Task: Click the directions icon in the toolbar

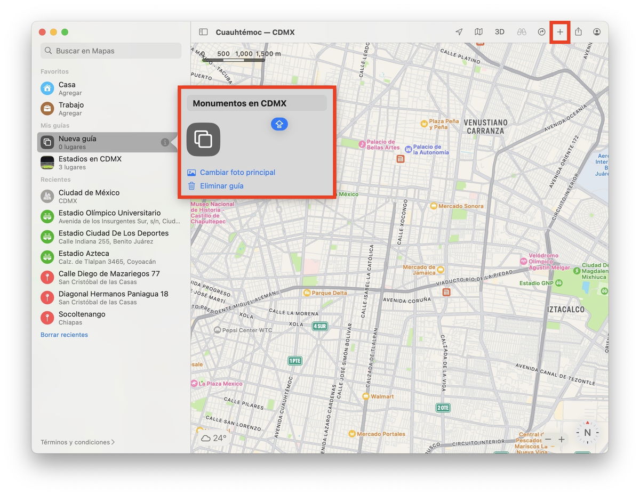Action: (x=542, y=32)
